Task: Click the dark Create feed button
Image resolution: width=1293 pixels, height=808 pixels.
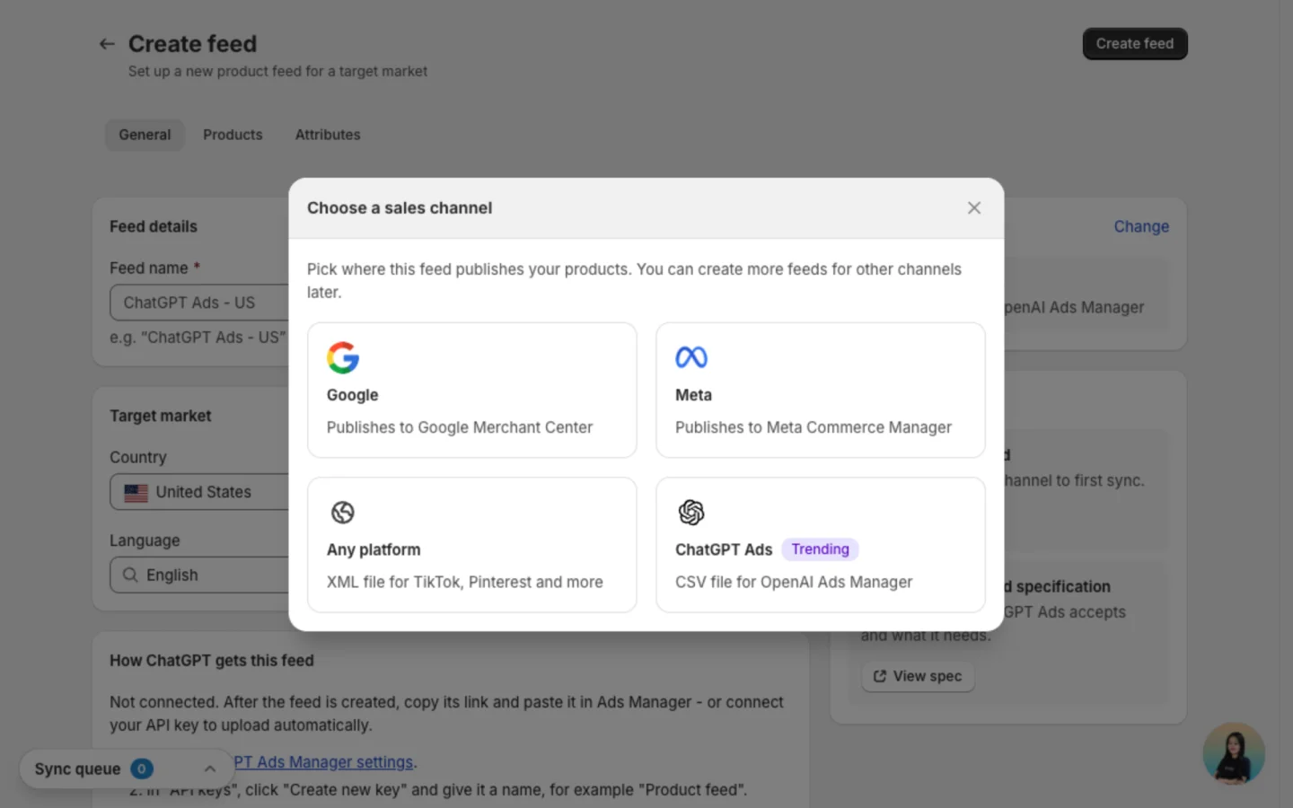Action: [1135, 44]
